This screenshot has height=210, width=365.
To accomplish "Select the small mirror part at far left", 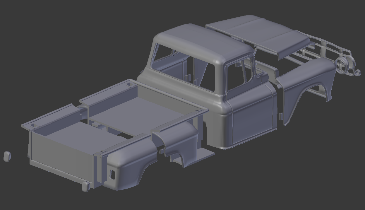I will 7,157.
